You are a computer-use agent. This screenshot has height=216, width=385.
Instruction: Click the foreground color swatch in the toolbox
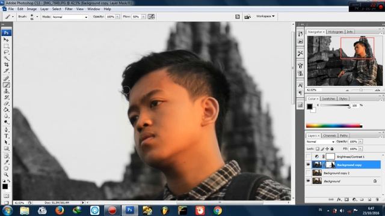(x=5, y=187)
